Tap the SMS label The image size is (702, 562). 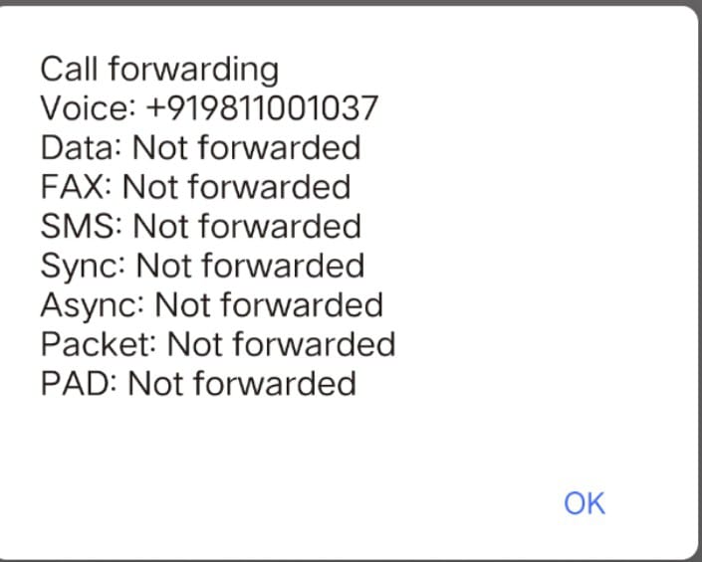click(81, 226)
